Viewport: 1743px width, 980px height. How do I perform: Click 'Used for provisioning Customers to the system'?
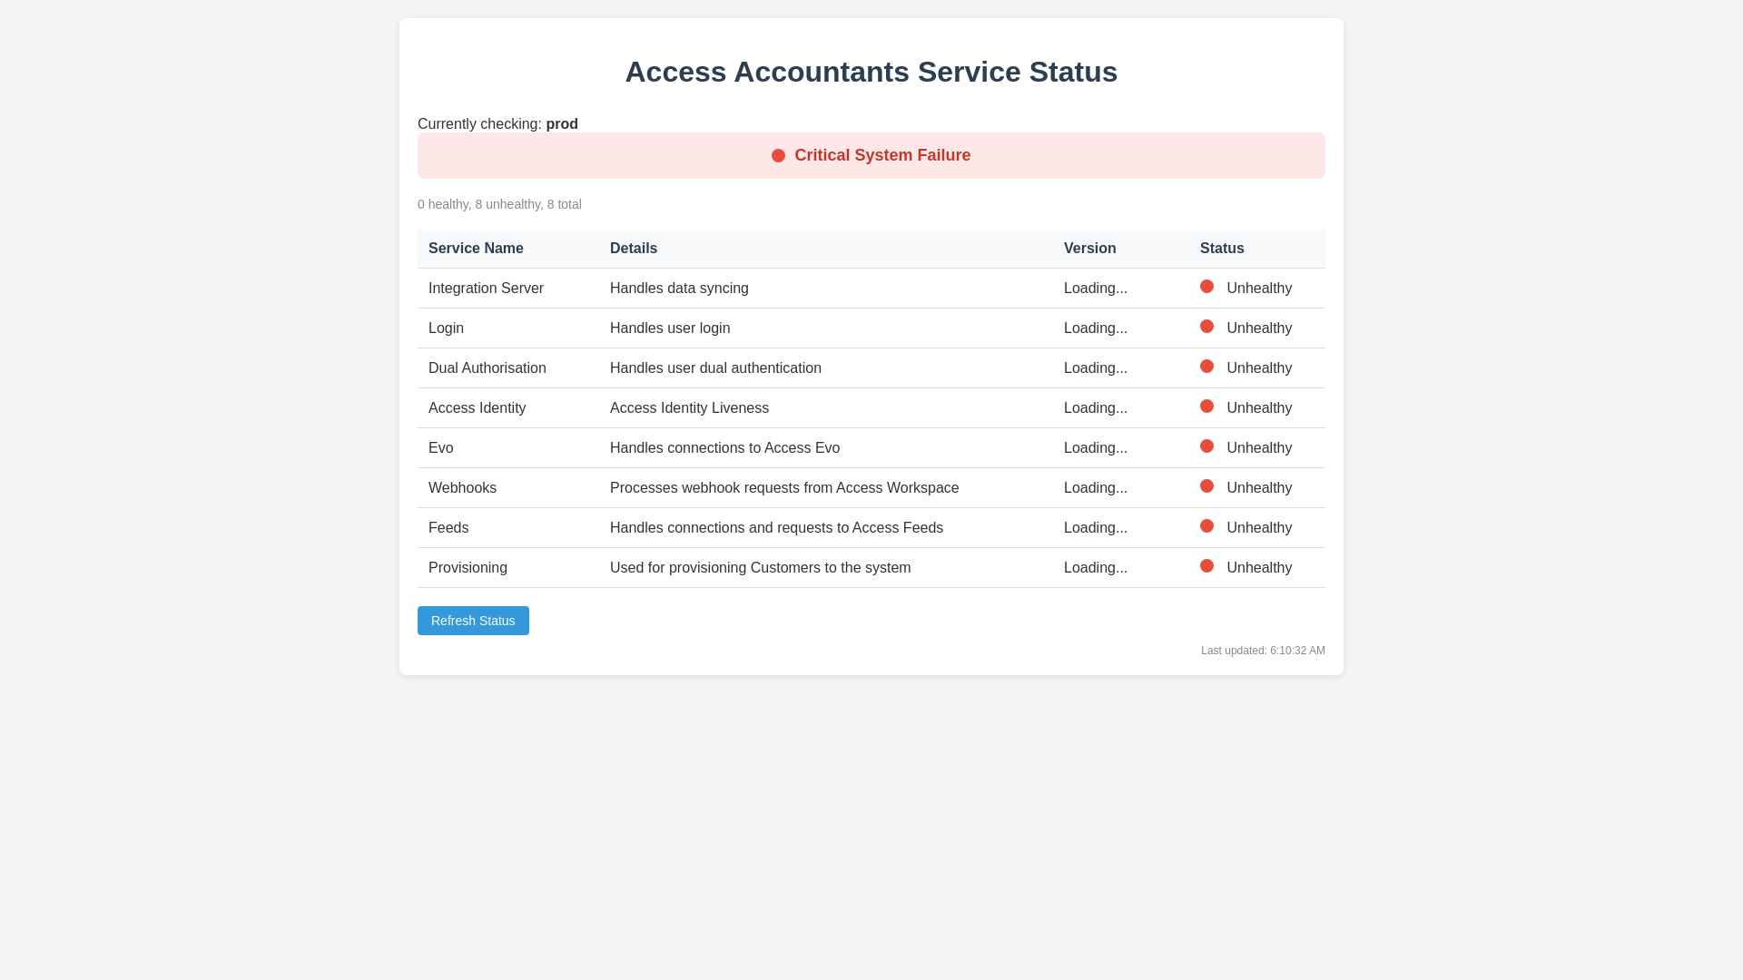(x=760, y=568)
